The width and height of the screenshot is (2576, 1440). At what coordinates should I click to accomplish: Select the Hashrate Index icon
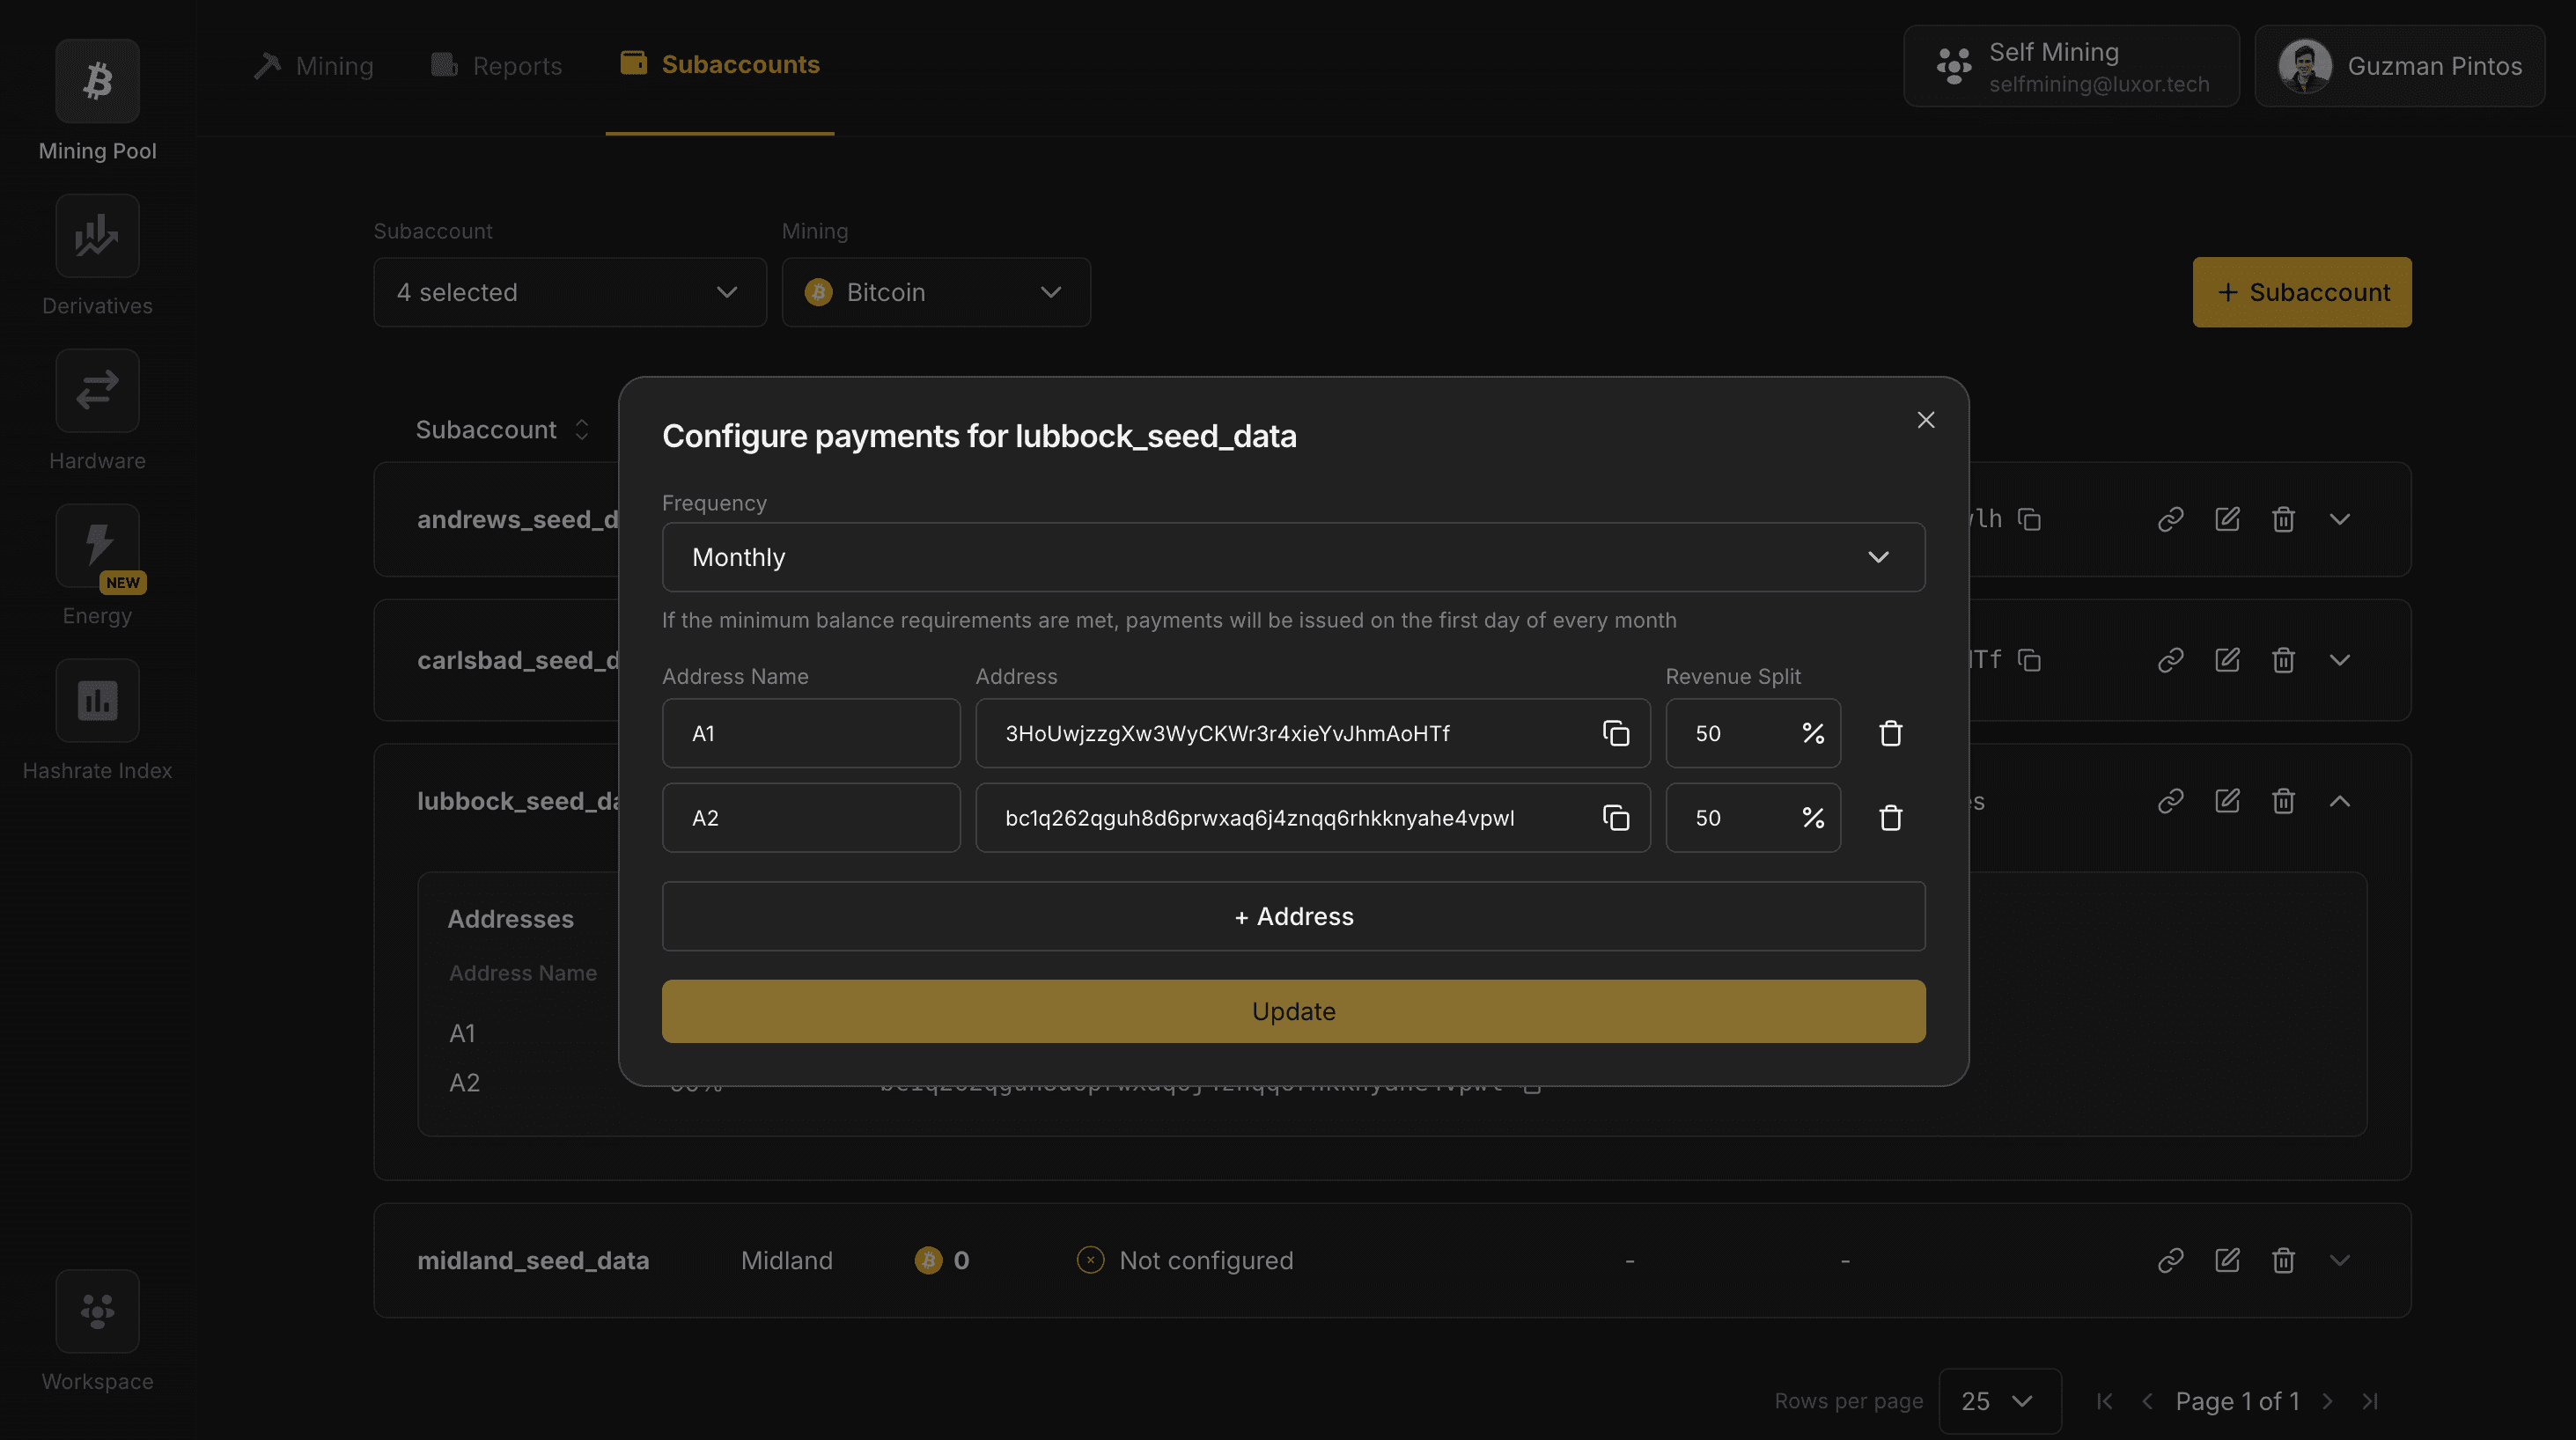pyautogui.click(x=97, y=700)
